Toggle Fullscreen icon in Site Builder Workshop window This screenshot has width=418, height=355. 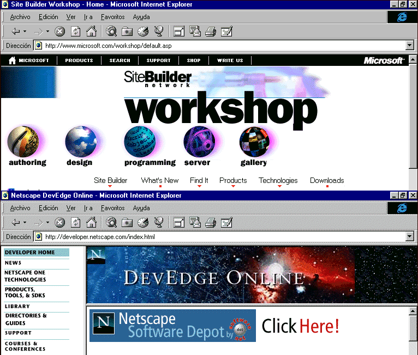click(179, 32)
